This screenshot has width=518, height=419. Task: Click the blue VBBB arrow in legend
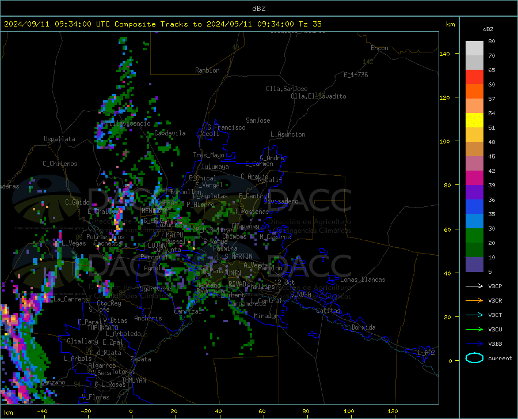pyautogui.click(x=474, y=344)
